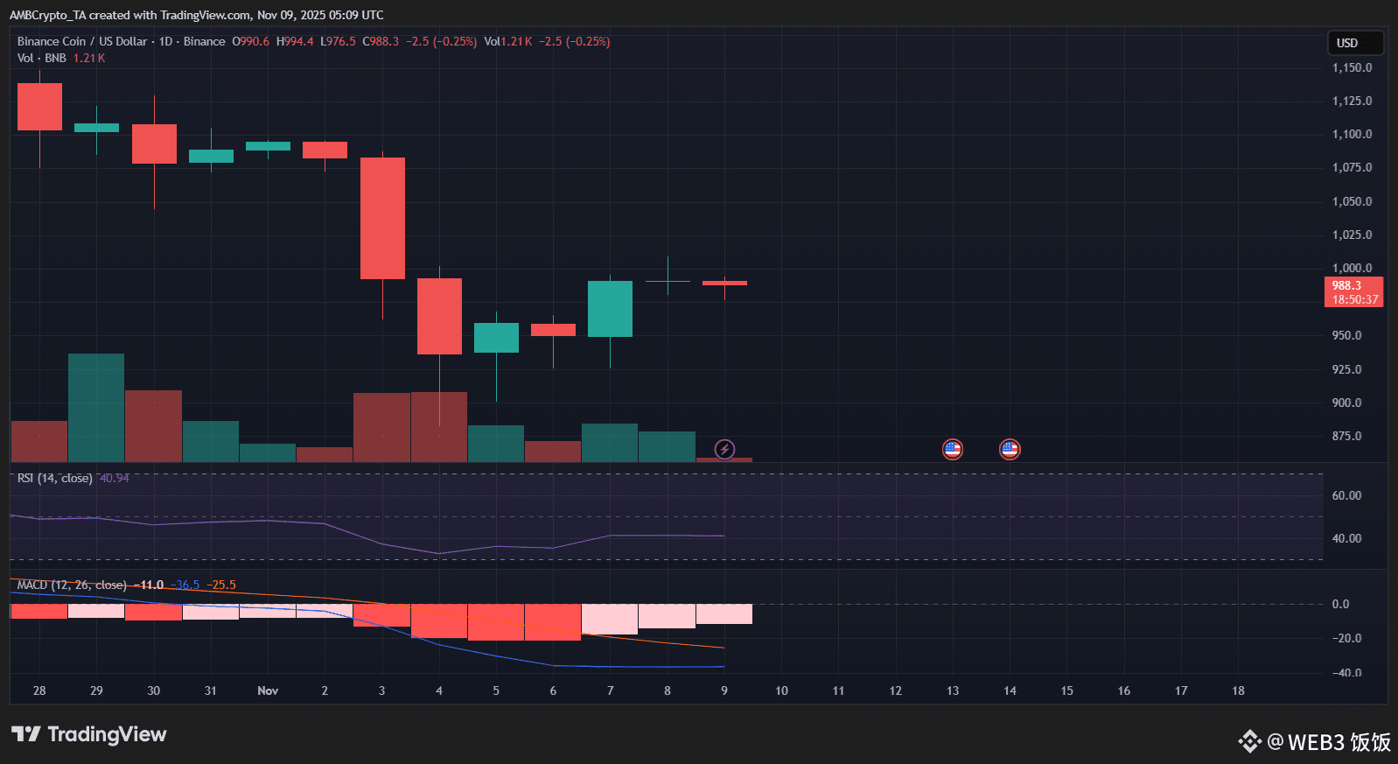Click the Nov label on the time axis
Viewport: 1398px width, 764px height.
click(x=268, y=690)
